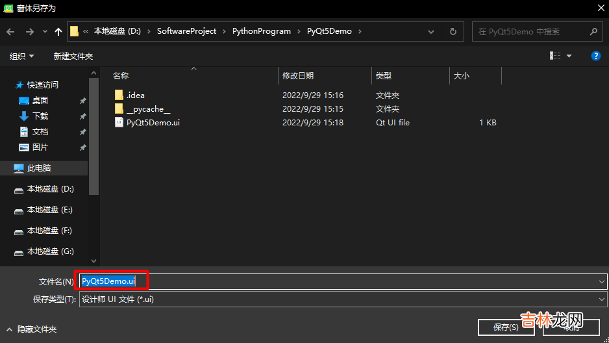Click the view layout options icon

point(555,57)
